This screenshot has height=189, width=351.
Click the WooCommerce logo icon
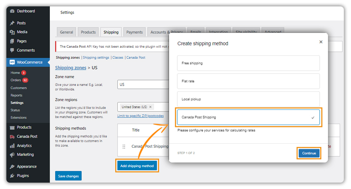[x=12, y=62]
